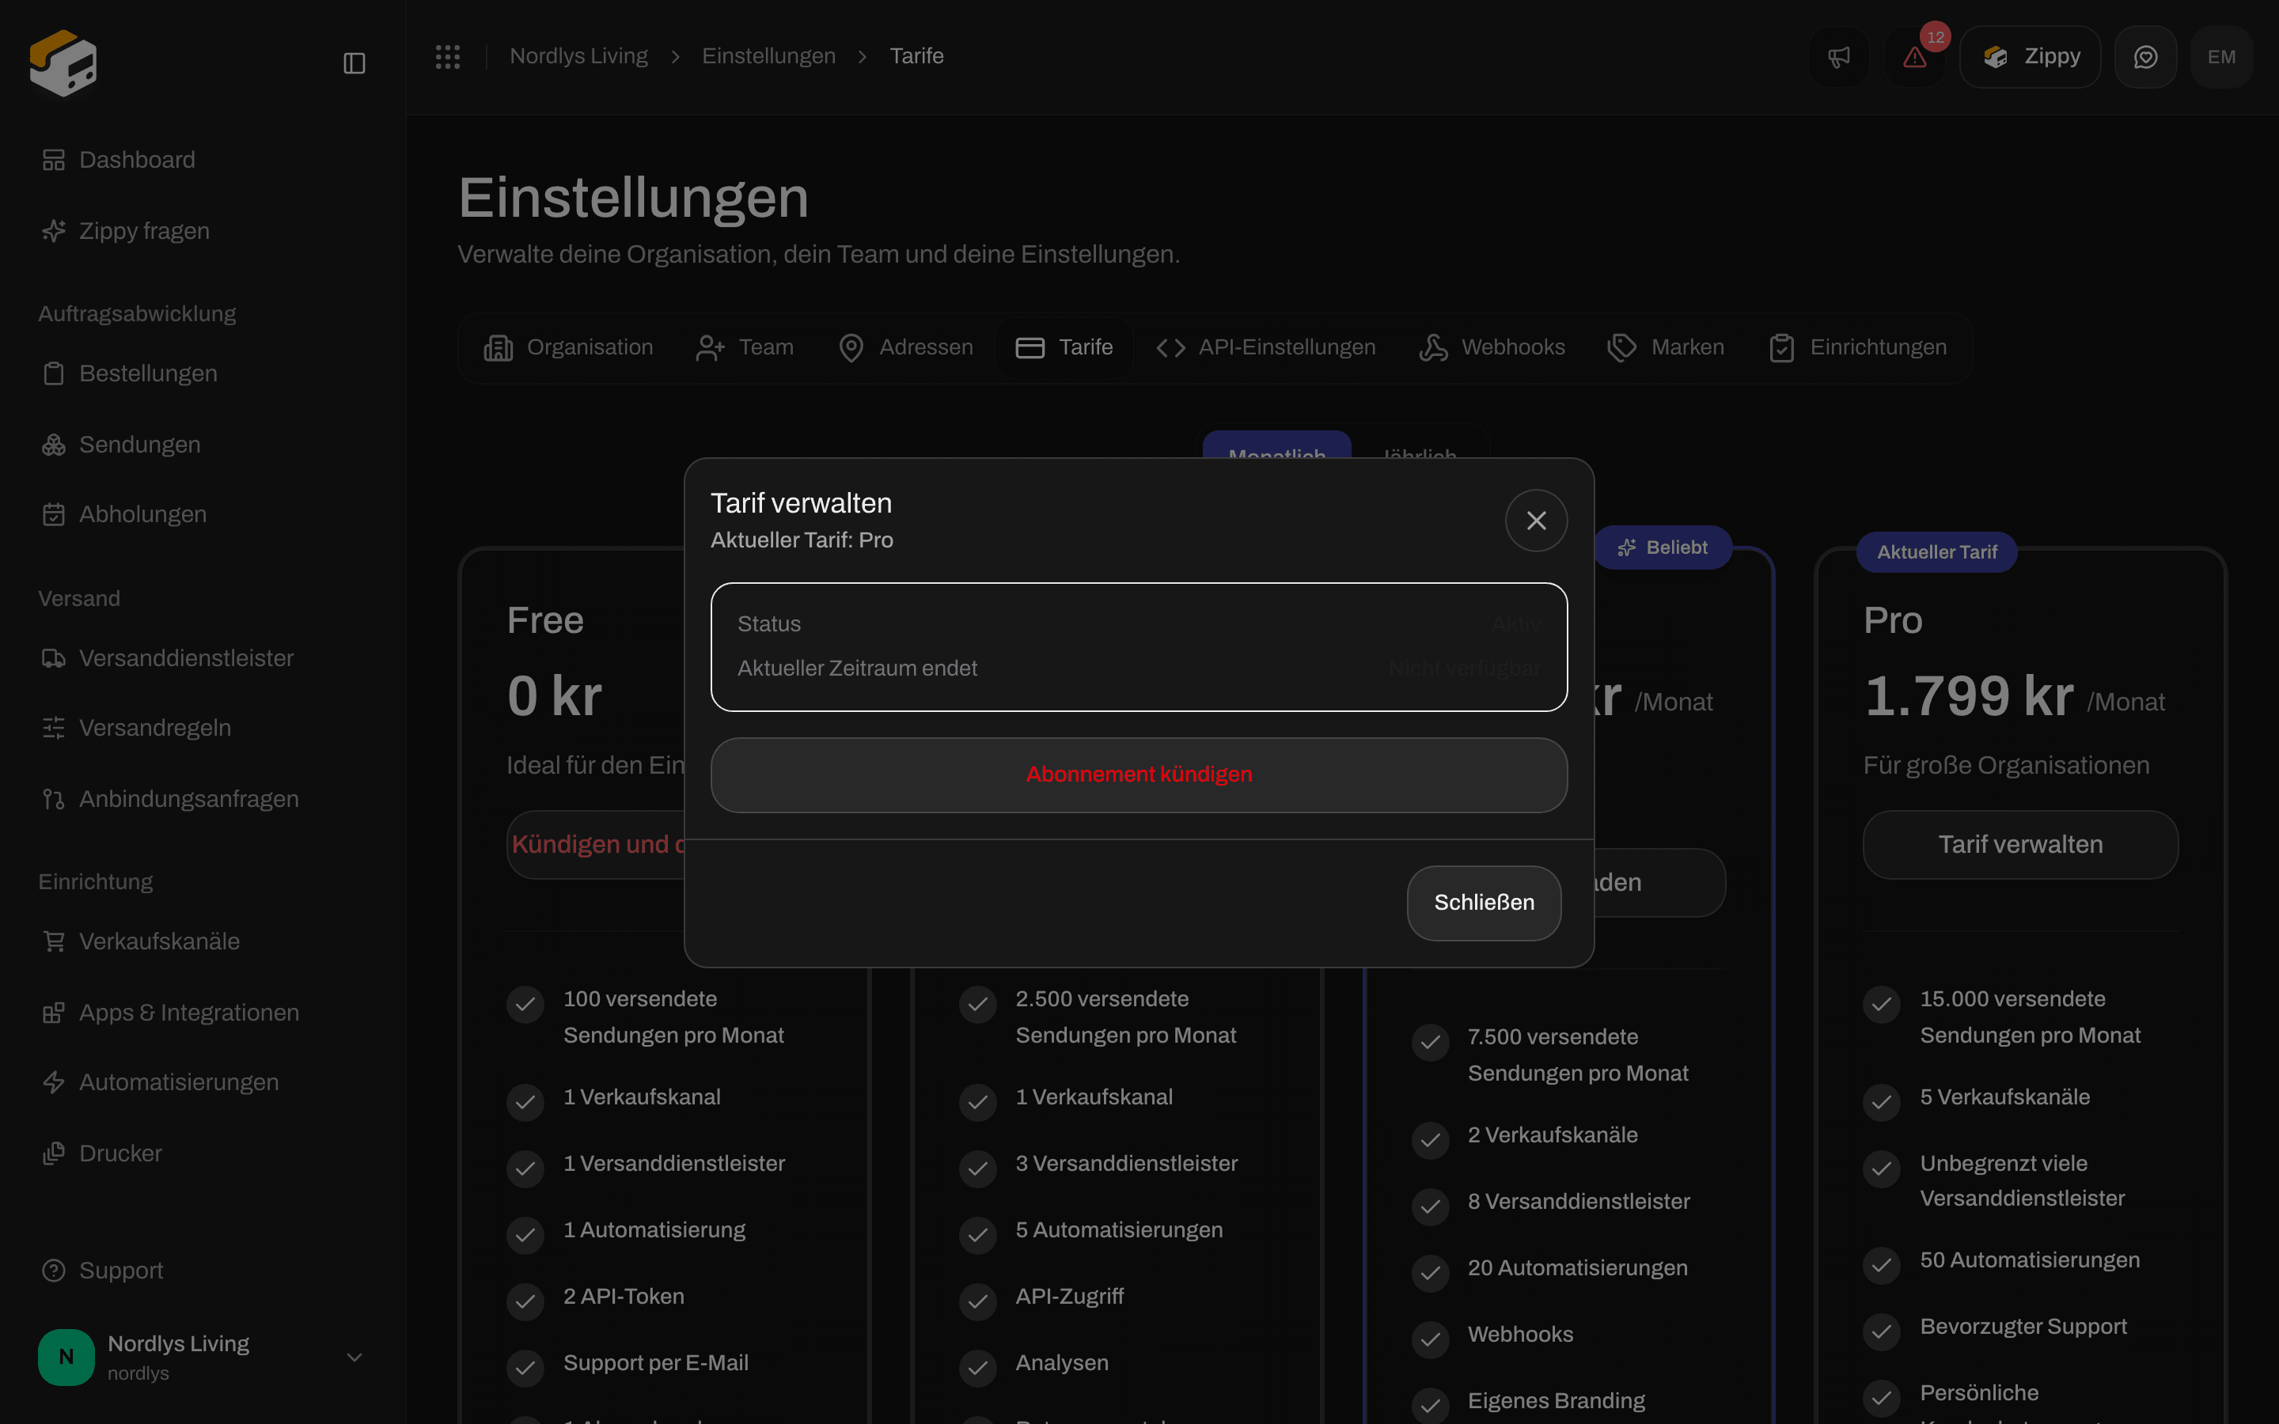Expand the Nordlys Living organisation switcher

click(x=203, y=1356)
